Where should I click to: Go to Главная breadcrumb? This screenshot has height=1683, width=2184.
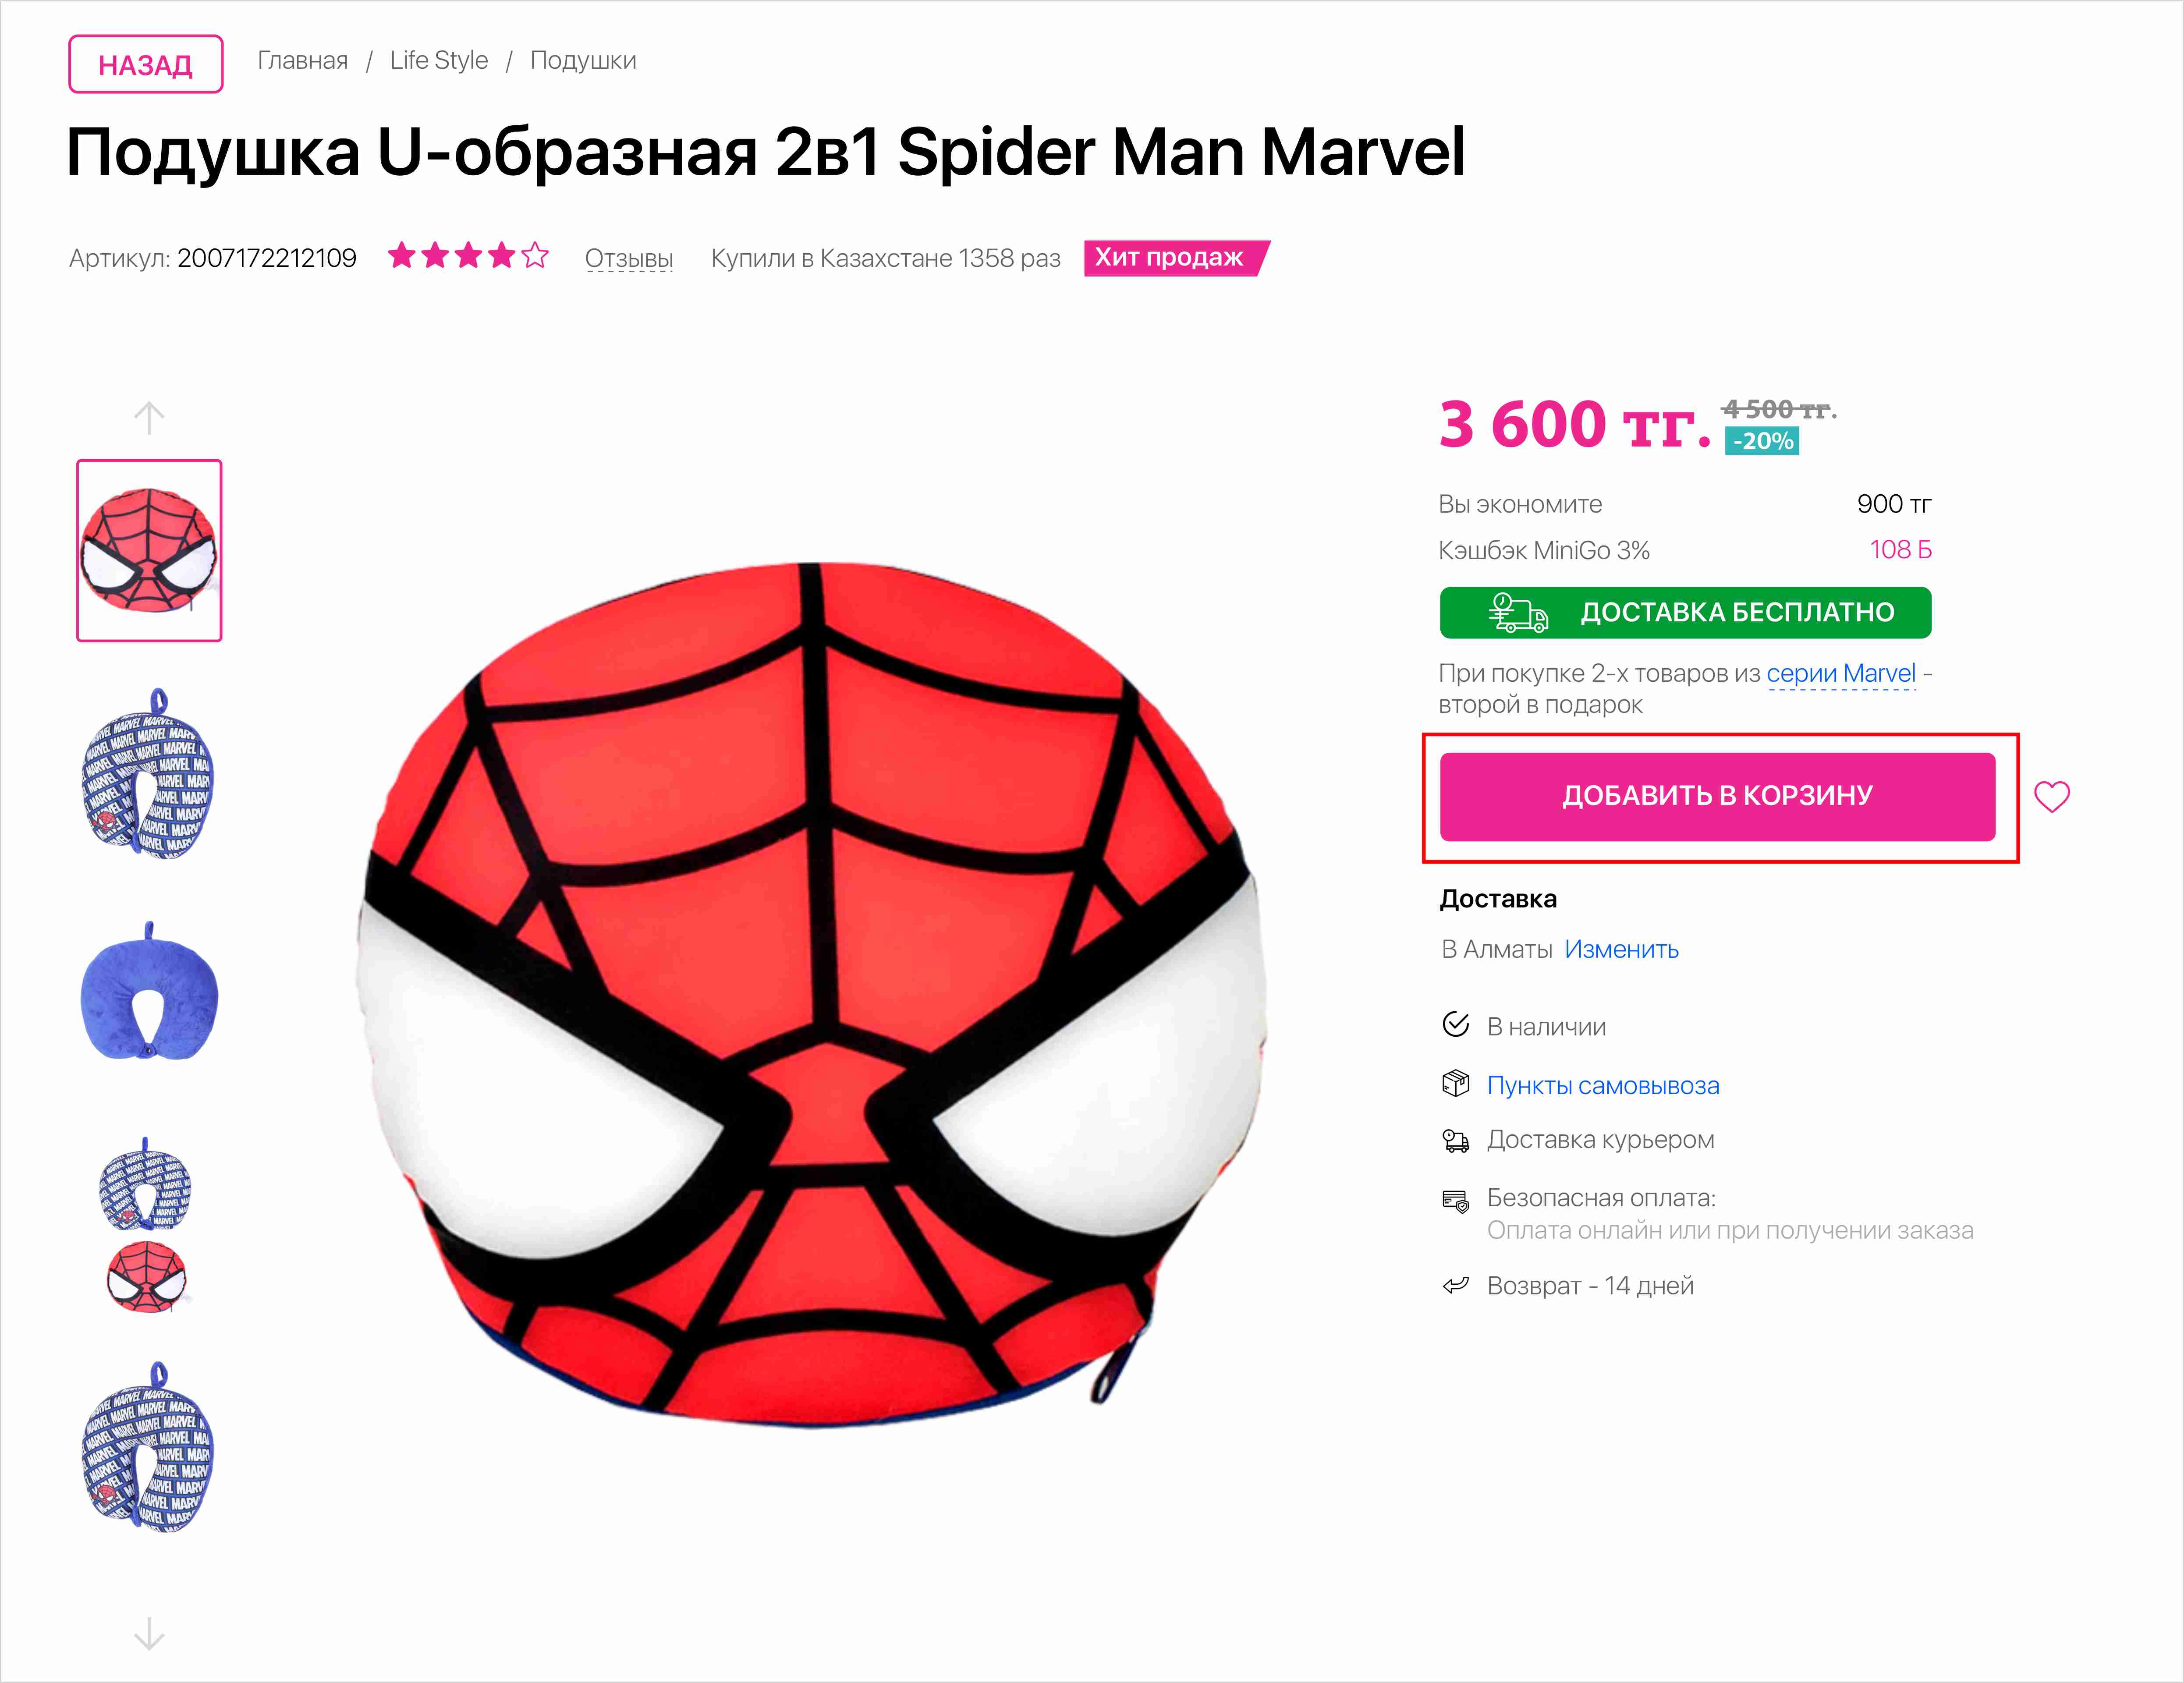(x=302, y=61)
